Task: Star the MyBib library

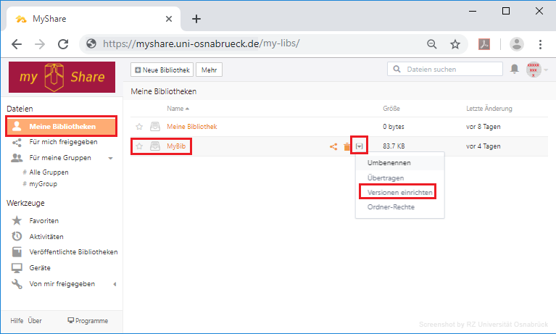Action: coord(139,146)
